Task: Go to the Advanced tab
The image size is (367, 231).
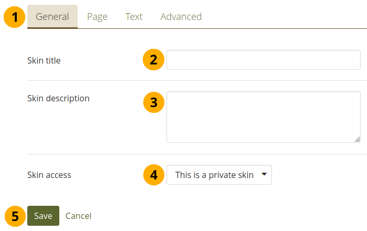Action: click(181, 16)
